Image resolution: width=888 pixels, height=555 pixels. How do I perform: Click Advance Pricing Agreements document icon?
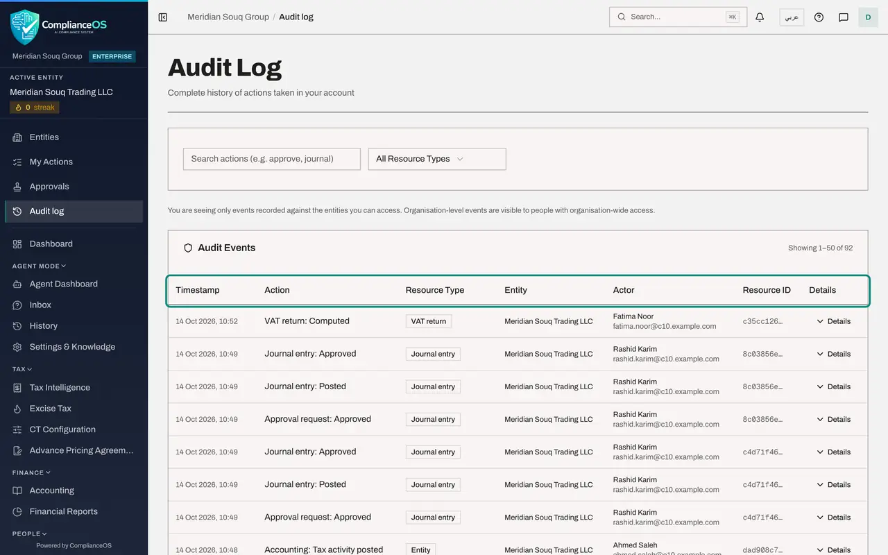point(17,450)
